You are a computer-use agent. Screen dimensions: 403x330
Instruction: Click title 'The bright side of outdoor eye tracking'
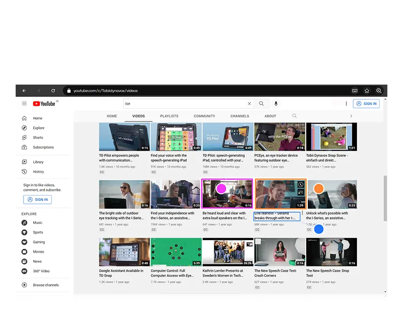click(x=121, y=216)
